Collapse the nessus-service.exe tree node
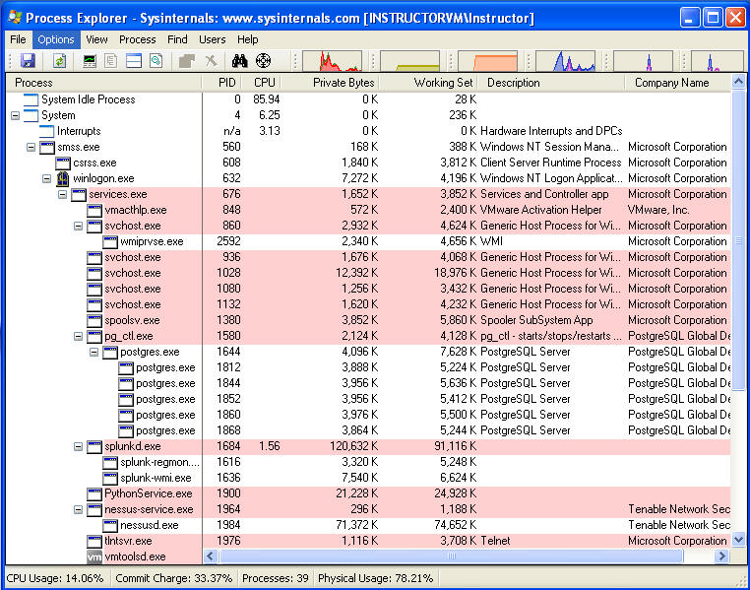 click(79, 509)
